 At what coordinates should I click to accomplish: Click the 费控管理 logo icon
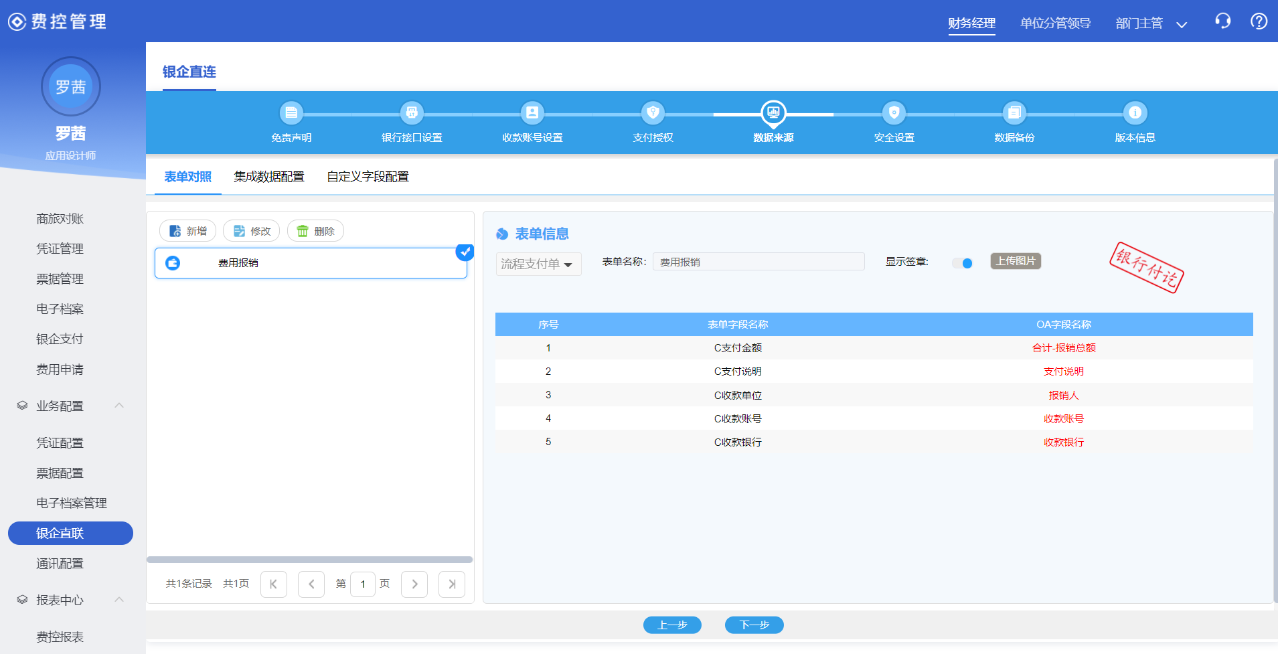point(17,21)
